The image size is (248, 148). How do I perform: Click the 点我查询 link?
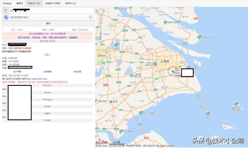pos(73,38)
